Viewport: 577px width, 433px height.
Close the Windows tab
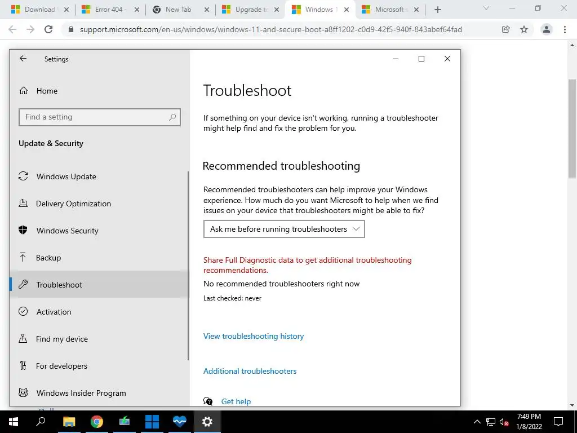347,10
